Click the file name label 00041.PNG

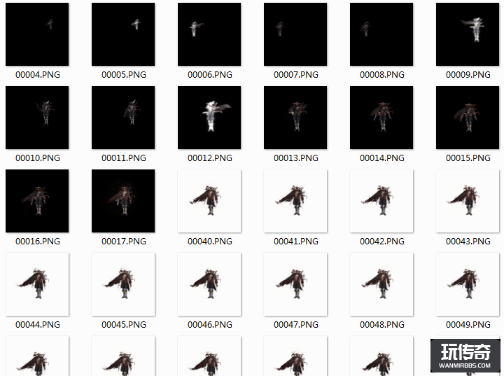click(296, 242)
